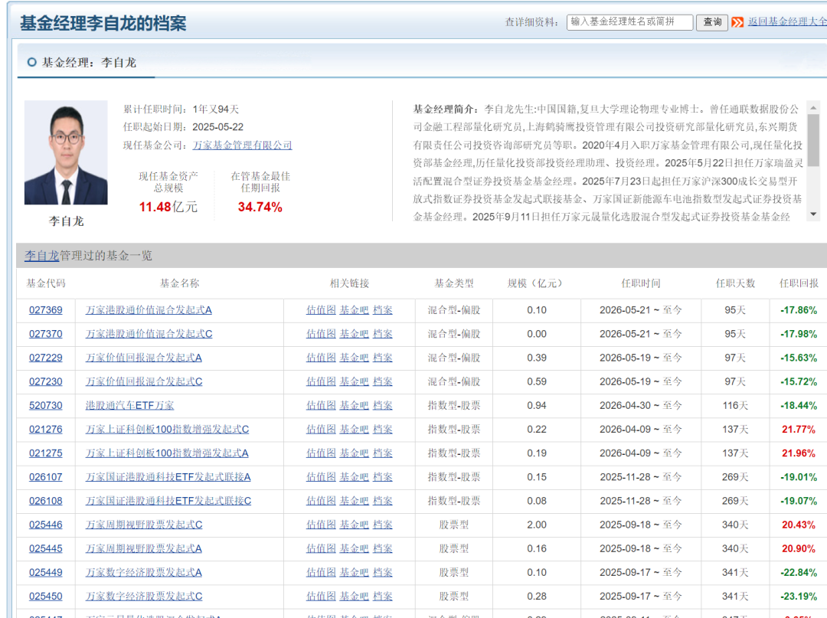Open 万家港股通价值混合发起式A fund page
Image resolution: width=827 pixels, height=618 pixels.
pos(149,310)
